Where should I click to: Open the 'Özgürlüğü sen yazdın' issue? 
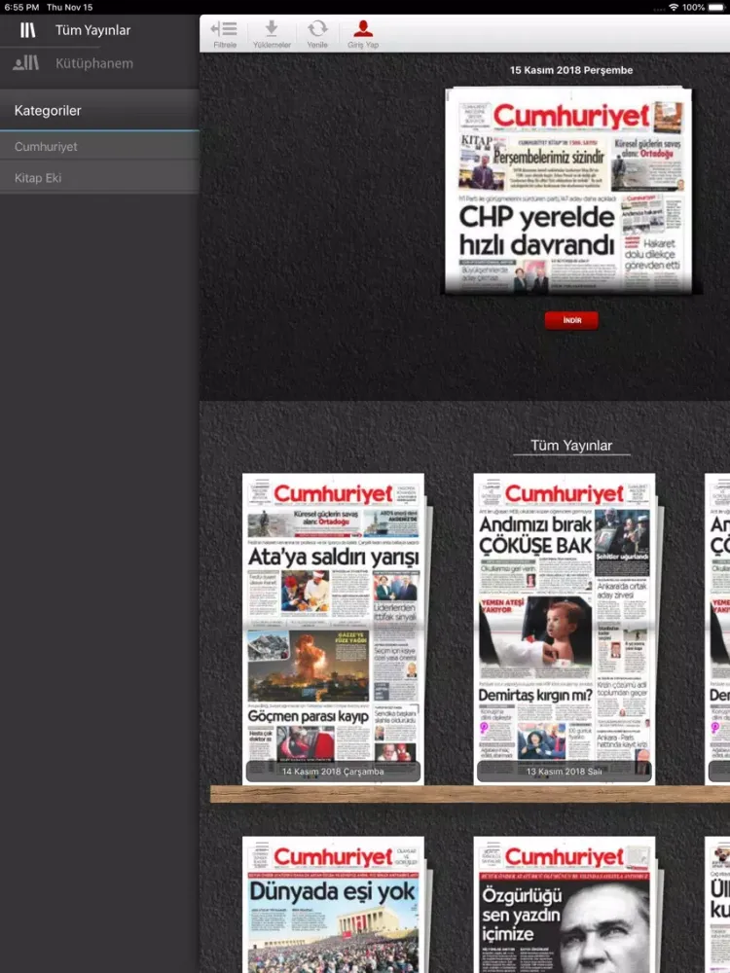565,904
